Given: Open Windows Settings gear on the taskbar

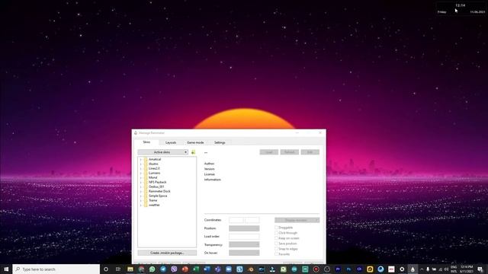Looking at the screenshot, I should [x=402, y=269].
